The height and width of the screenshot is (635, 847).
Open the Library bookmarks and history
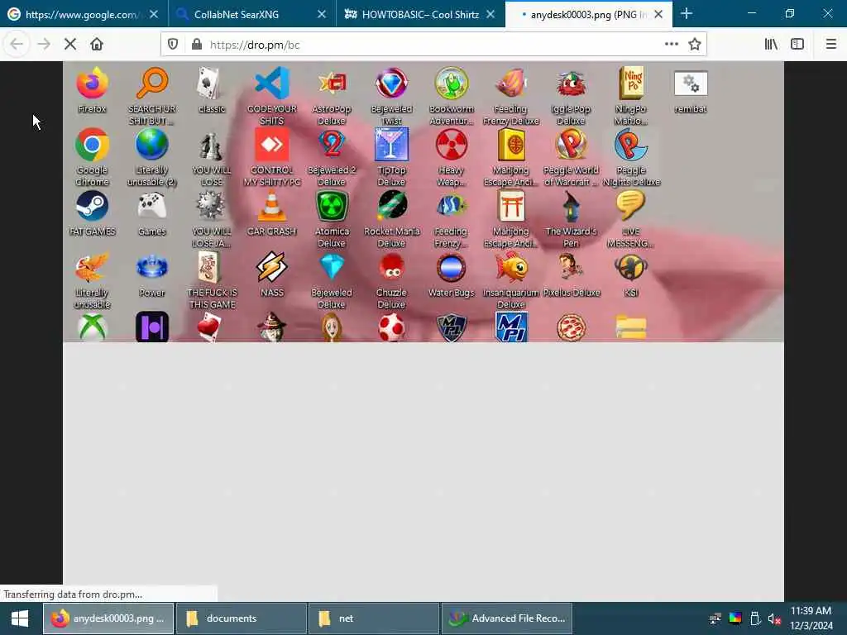[x=771, y=45]
